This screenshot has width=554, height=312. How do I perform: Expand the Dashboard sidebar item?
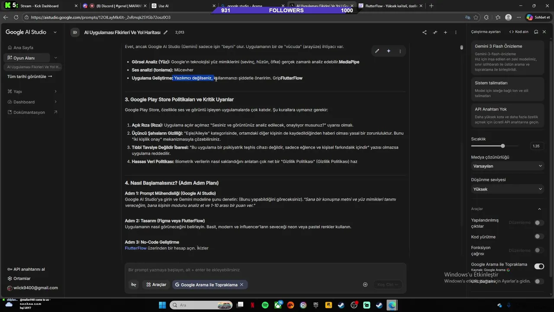pyautogui.click(x=32, y=102)
